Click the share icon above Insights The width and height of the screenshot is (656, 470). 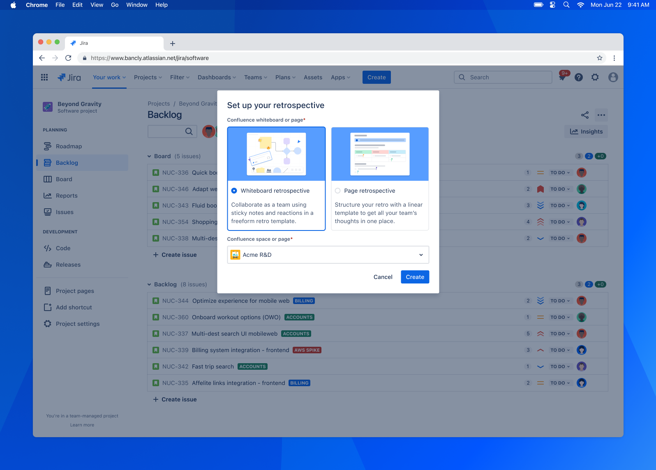[585, 115]
